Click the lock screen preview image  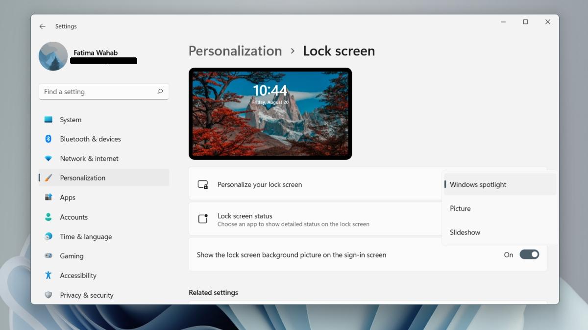270,114
